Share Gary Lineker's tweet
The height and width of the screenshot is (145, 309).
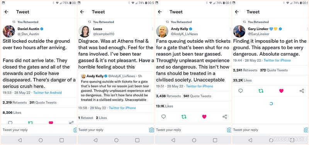pyautogui.click(x=302, y=91)
